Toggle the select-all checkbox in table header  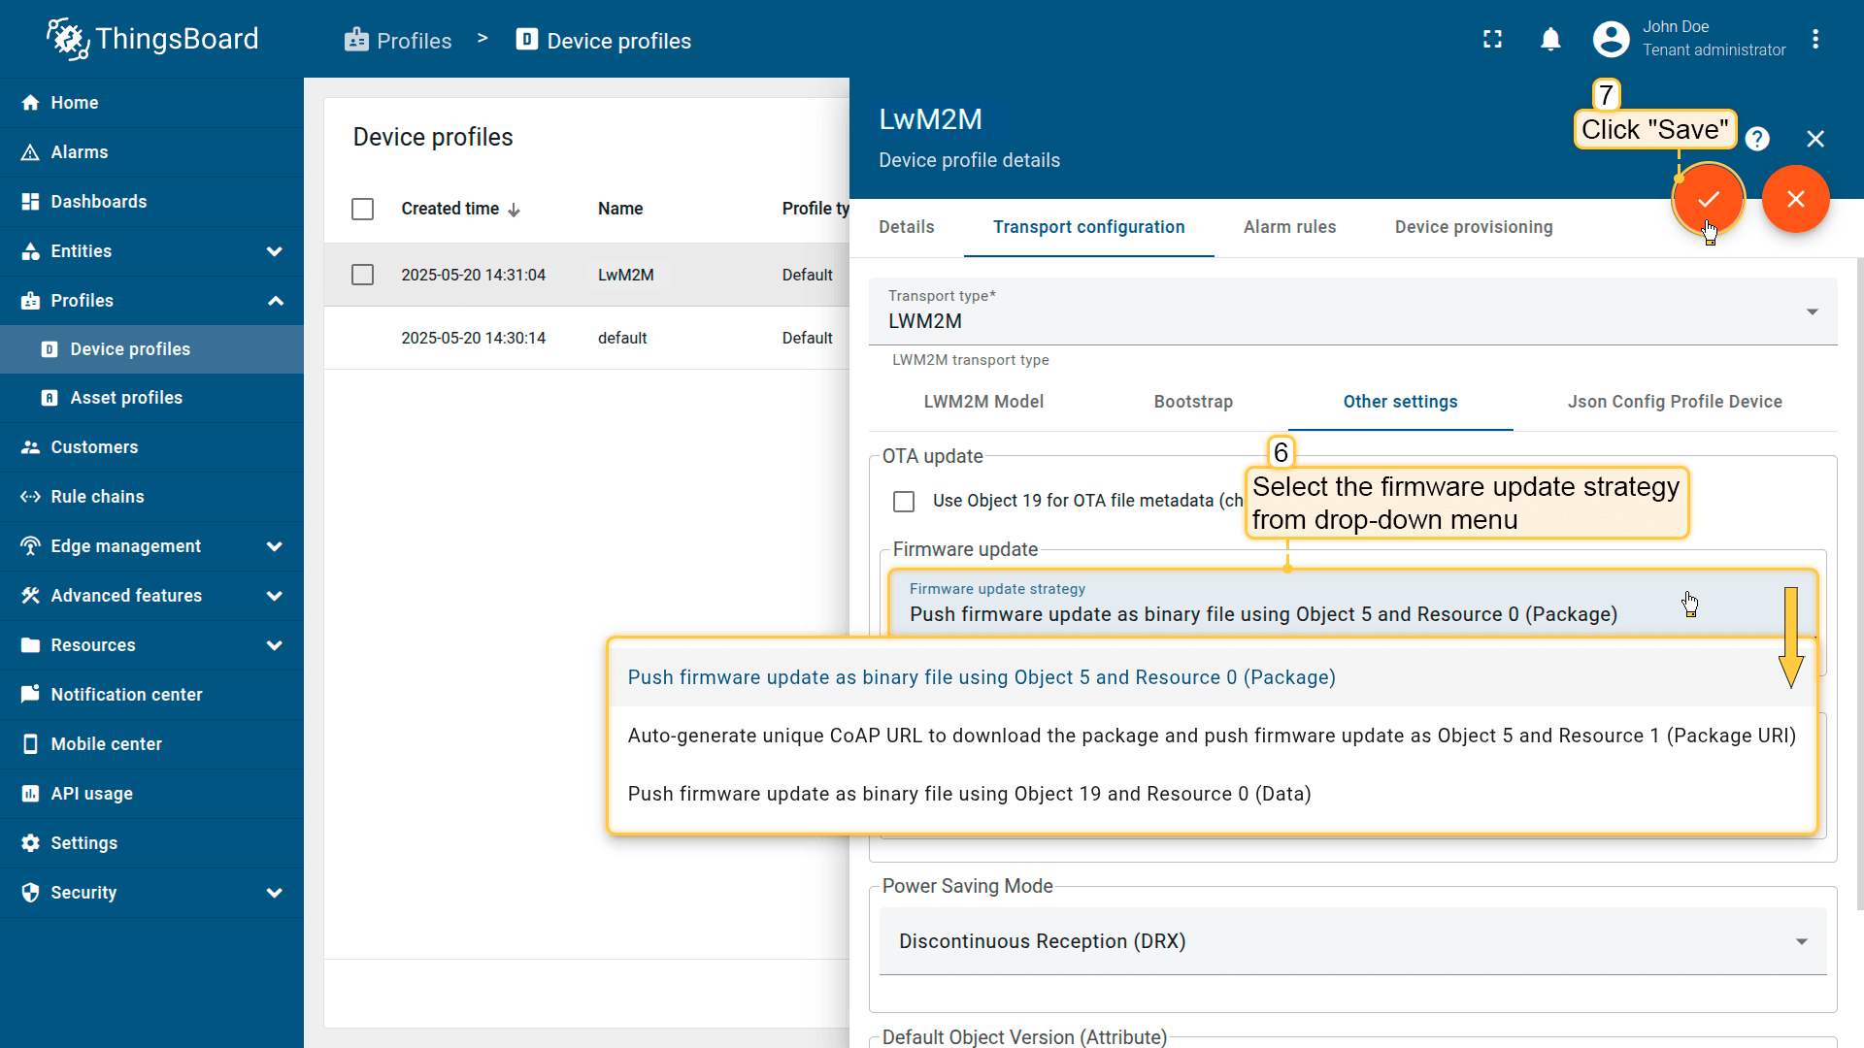coord(362,209)
